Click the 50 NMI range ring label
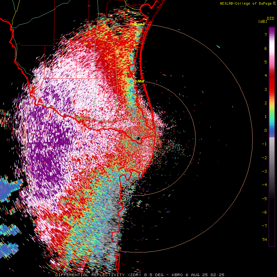This screenshot has height=277, width=277. point(139,81)
